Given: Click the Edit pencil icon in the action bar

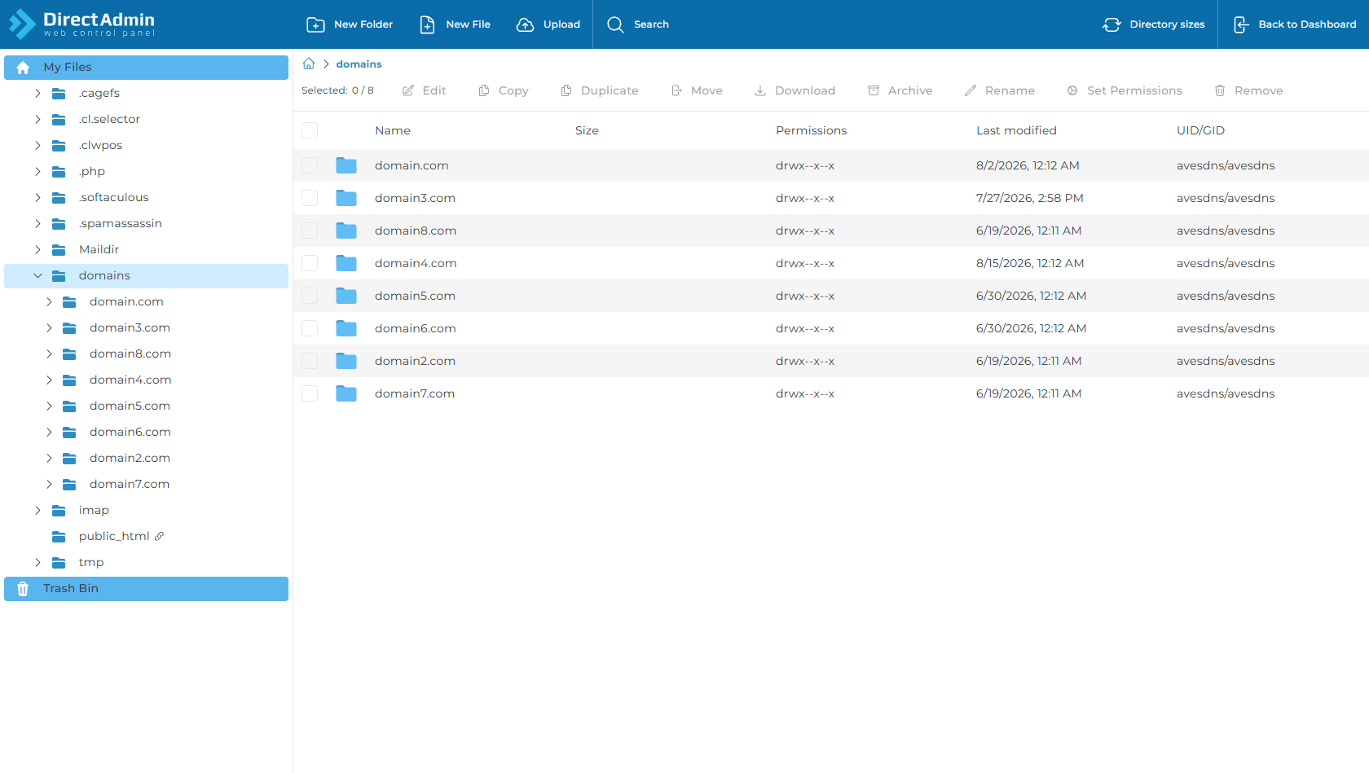Looking at the screenshot, I should (x=408, y=90).
